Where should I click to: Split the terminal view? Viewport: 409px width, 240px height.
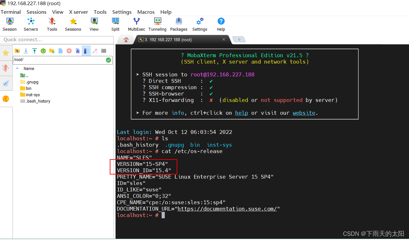point(115,24)
